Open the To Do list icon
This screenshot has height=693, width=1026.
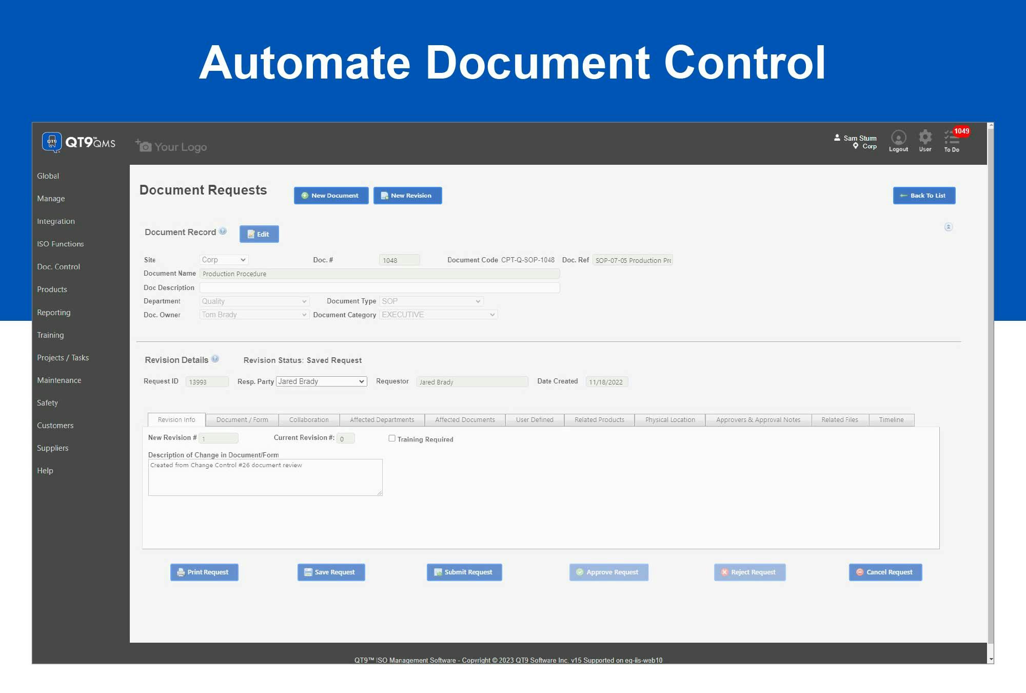click(952, 140)
